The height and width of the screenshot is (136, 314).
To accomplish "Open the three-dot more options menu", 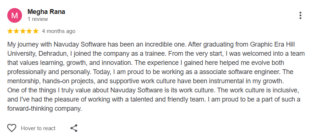I will coord(300,15).
